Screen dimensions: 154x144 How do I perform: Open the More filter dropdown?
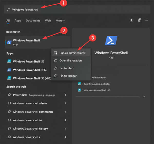(60, 20)
